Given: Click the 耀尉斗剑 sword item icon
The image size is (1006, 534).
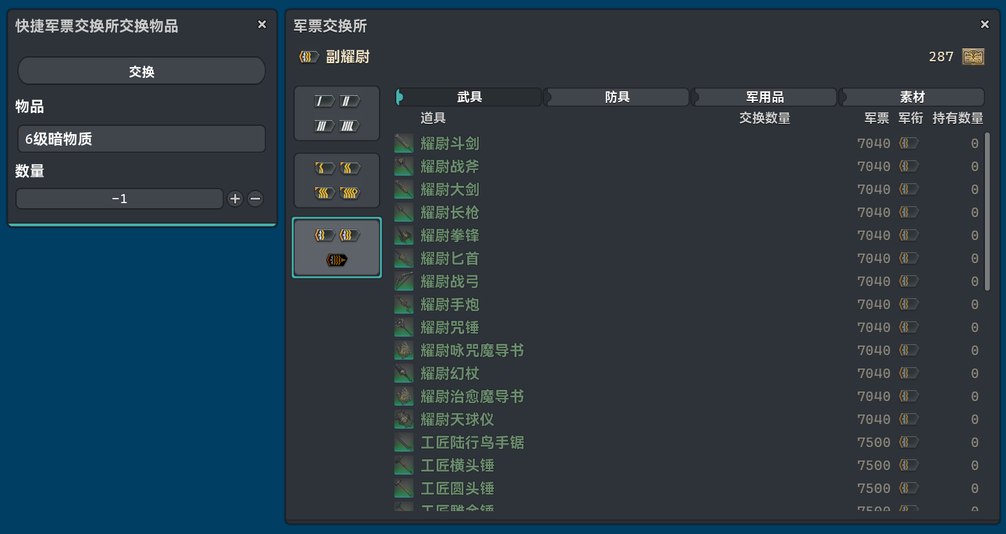Looking at the screenshot, I should [x=404, y=143].
